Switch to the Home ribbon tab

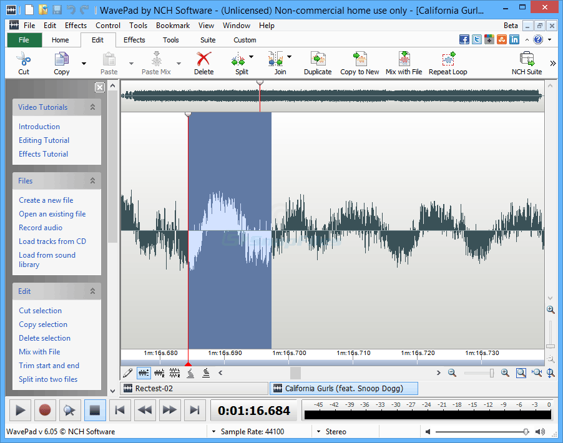click(x=61, y=40)
